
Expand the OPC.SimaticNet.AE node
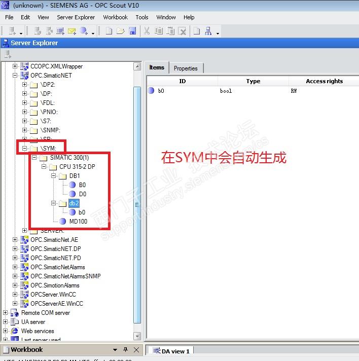(x=15, y=239)
